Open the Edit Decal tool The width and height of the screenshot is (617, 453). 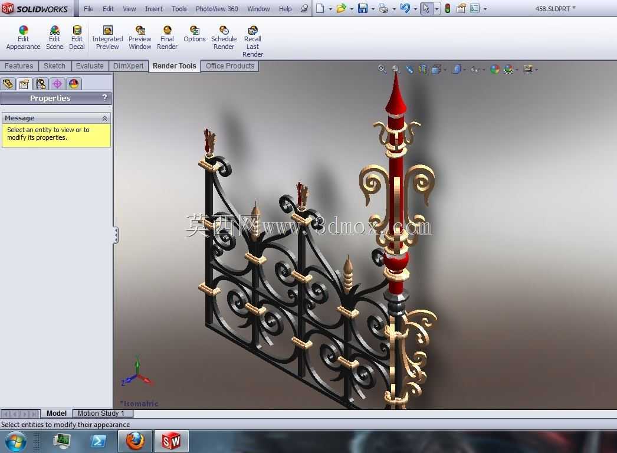pyautogui.click(x=77, y=38)
